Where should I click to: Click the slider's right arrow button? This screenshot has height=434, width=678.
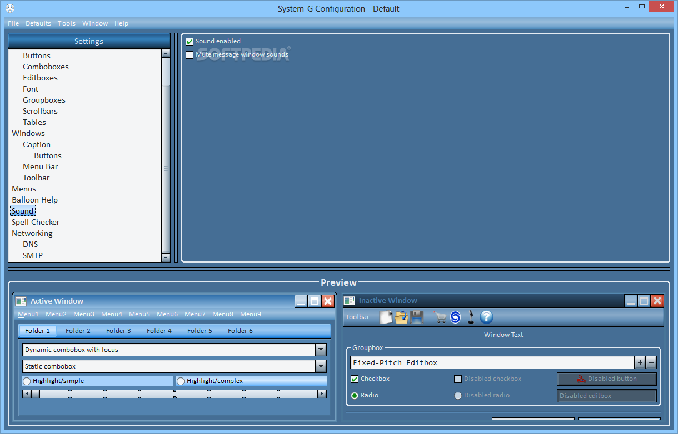pyautogui.click(x=322, y=394)
